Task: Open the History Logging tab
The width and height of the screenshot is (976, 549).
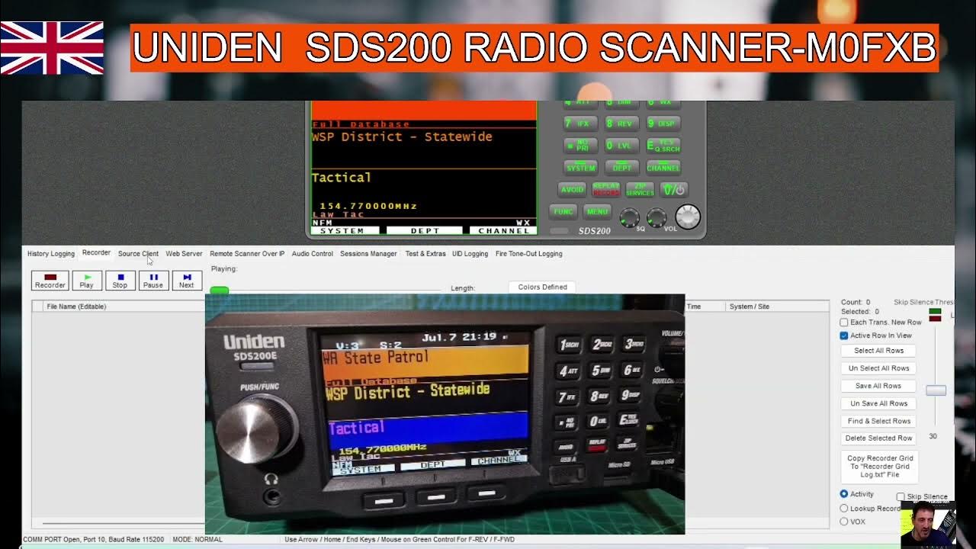Action: tap(51, 254)
